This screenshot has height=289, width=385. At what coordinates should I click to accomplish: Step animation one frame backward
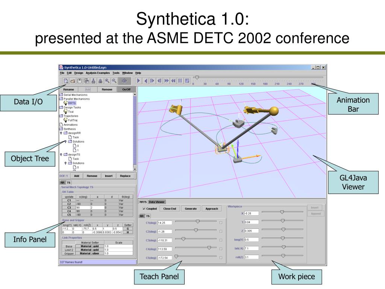(x=159, y=81)
